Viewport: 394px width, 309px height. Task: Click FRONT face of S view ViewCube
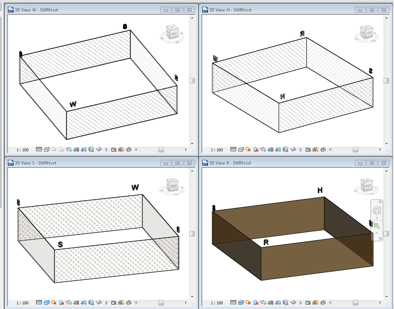click(x=174, y=186)
